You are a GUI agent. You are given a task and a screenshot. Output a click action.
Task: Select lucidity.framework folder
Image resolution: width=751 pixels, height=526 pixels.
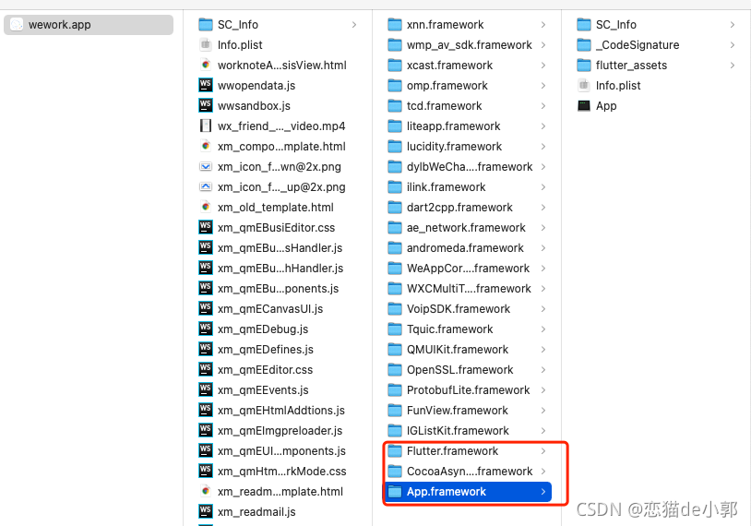click(x=467, y=146)
